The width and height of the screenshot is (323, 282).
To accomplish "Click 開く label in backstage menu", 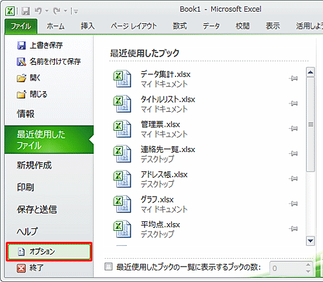I will coord(35,78).
